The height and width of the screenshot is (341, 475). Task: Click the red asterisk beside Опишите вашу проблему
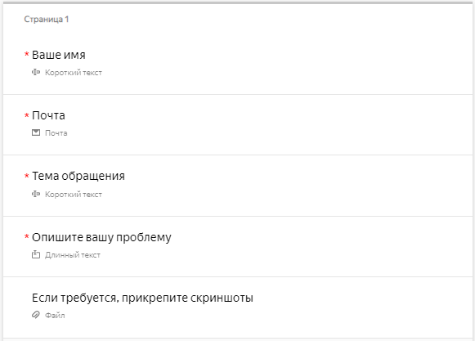[27, 236]
